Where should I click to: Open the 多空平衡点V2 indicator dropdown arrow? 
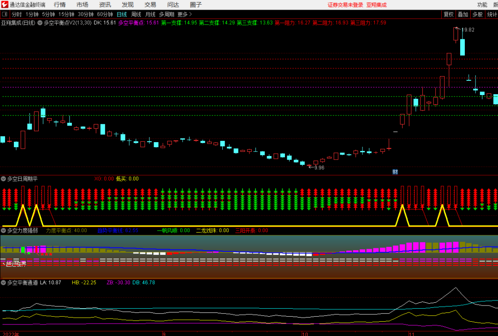[40, 23]
